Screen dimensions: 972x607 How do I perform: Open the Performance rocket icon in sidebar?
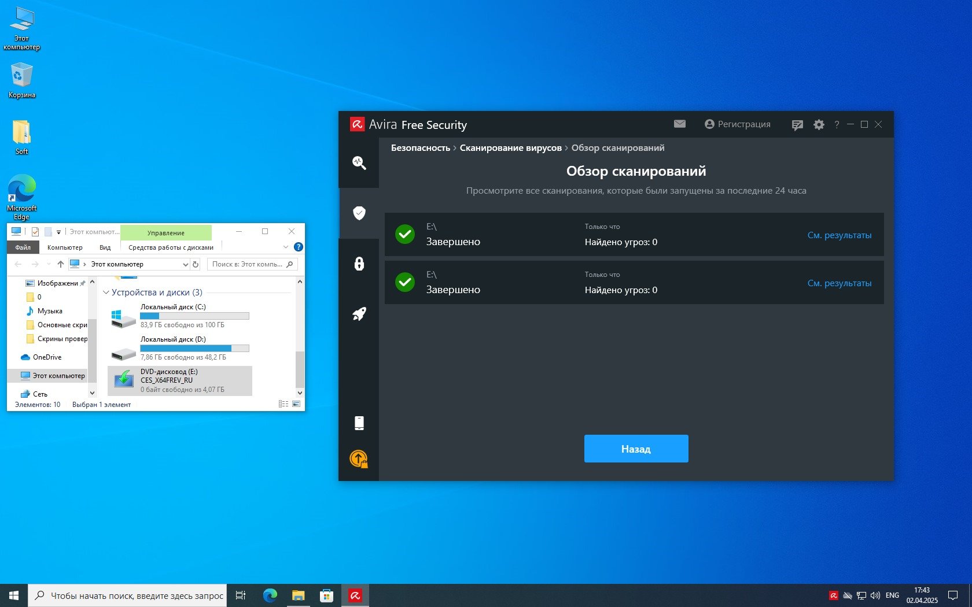(359, 314)
